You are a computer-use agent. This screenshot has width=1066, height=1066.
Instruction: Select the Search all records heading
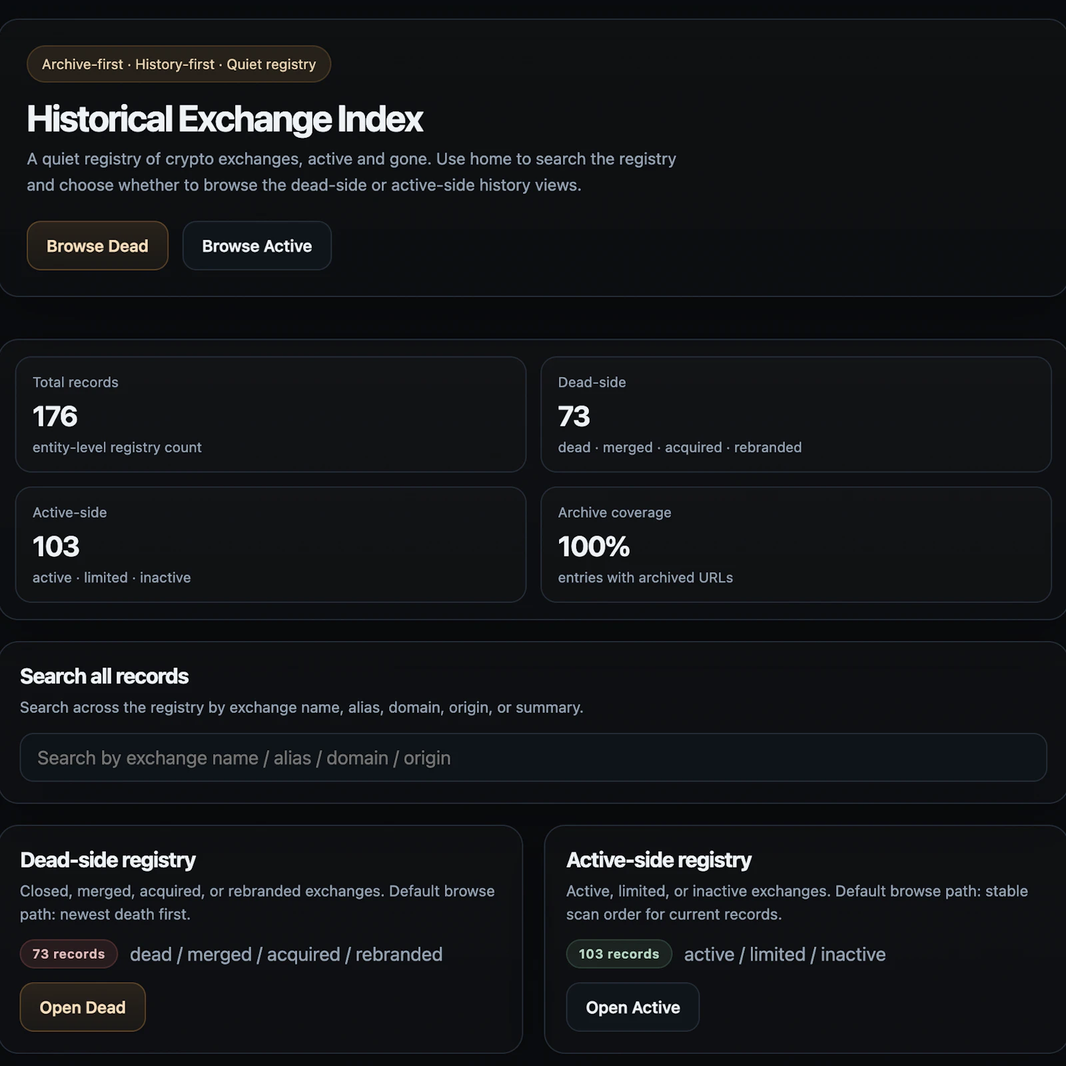pyautogui.click(x=104, y=676)
